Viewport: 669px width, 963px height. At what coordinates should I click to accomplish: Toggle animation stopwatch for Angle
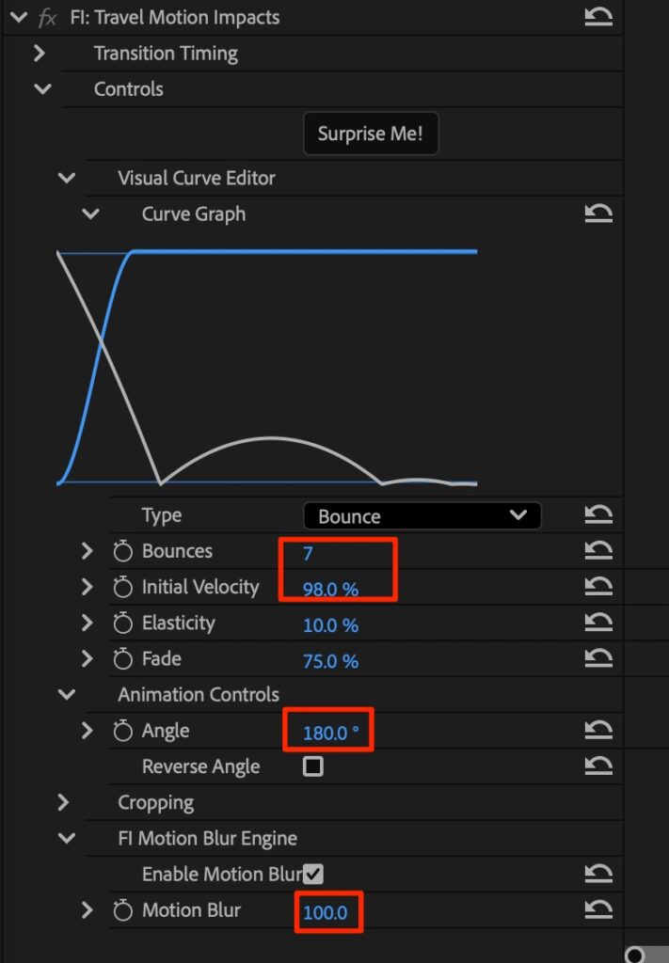(122, 731)
